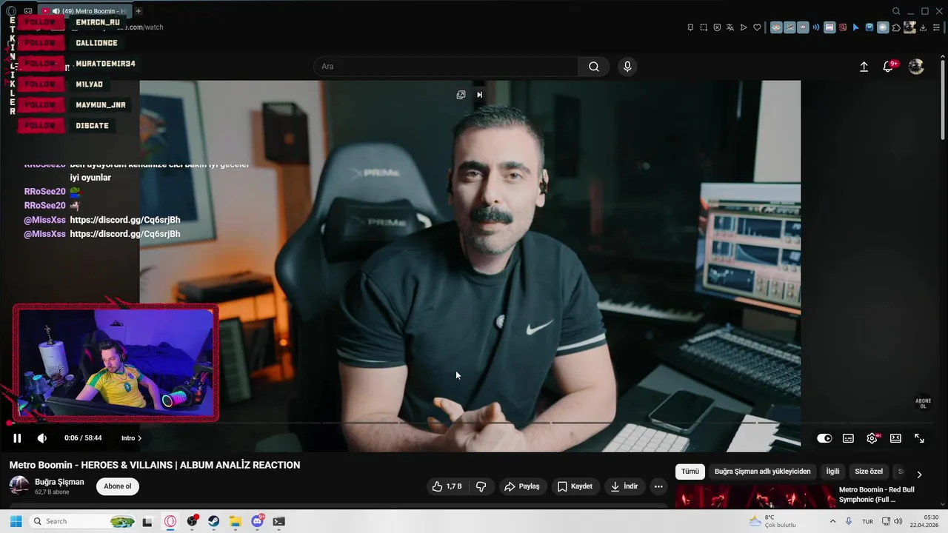Mute the video volume speaker icon

[x=42, y=438]
